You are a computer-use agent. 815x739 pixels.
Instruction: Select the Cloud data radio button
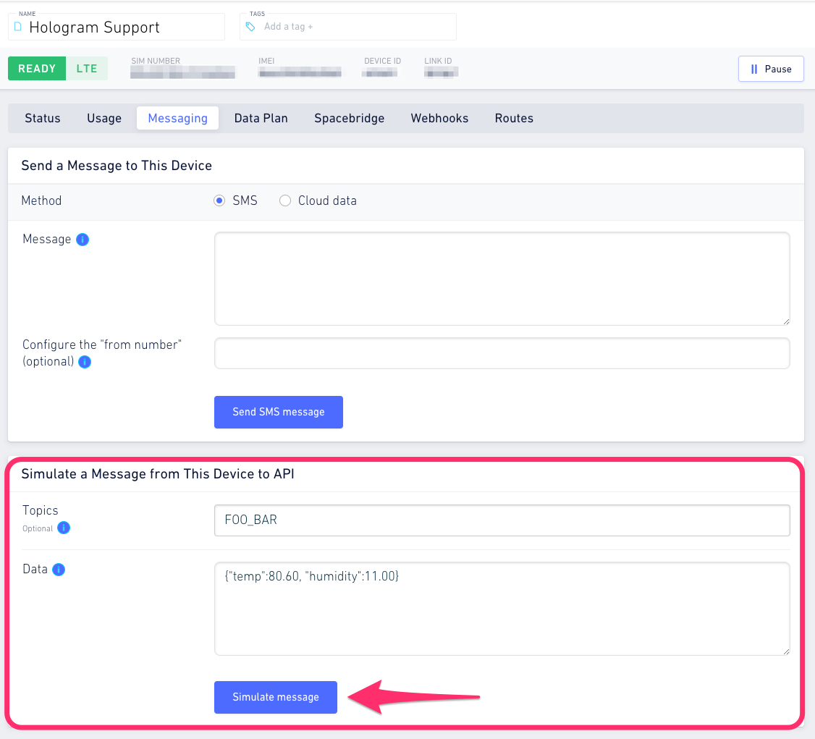click(285, 200)
